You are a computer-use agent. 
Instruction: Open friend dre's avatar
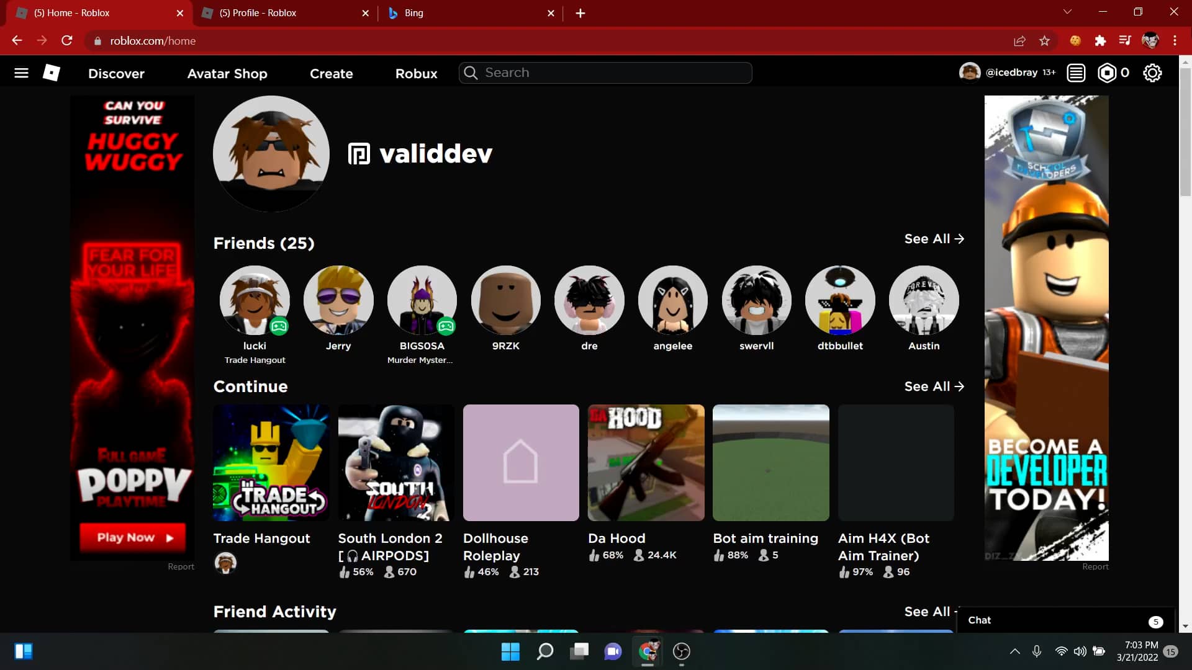[589, 301]
